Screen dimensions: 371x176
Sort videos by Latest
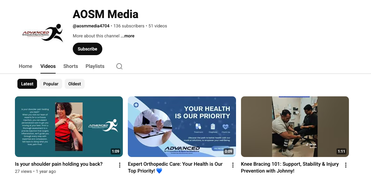(x=27, y=84)
